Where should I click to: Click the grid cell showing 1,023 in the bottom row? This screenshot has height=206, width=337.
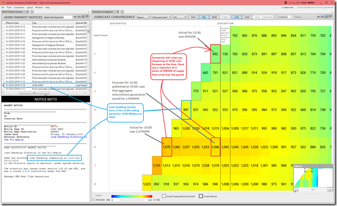(x=147, y=184)
